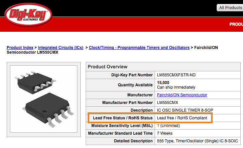
Task: Click the '1 (Unlimited)' moisture sensitivity value
Action: (168, 126)
